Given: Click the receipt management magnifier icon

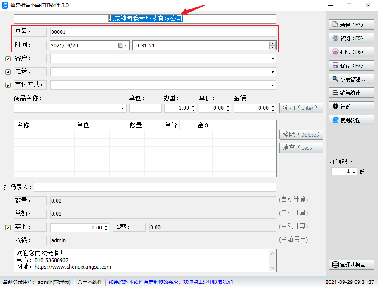Looking at the screenshot, I should click(x=335, y=79).
